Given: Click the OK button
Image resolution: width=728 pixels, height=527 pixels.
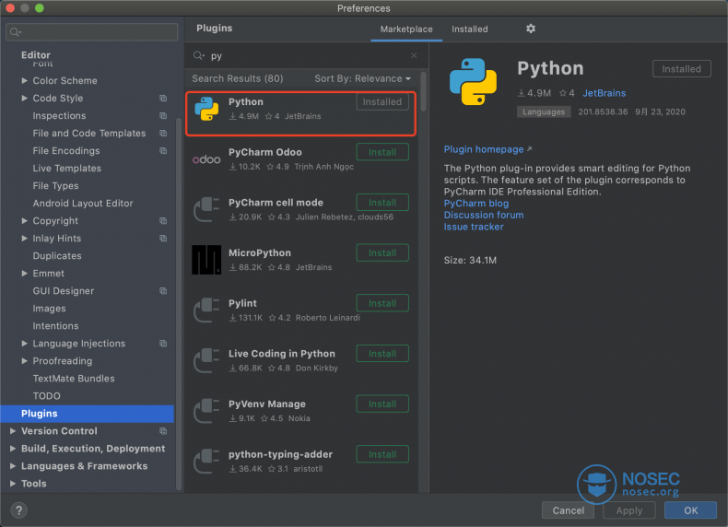Looking at the screenshot, I should click(690, 510).
